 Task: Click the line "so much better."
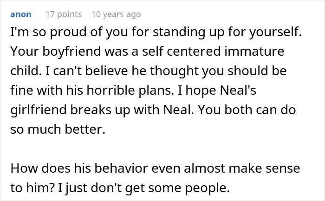pyautogui.click(x=58, y=130)
